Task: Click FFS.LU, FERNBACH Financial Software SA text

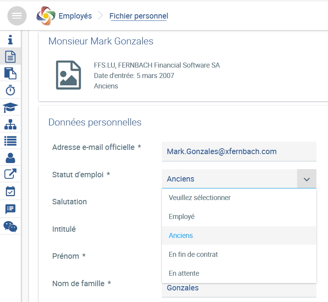Action: point(157,65)
